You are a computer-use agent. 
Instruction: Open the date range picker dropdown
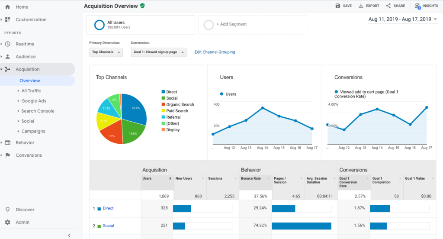(402, 19)
